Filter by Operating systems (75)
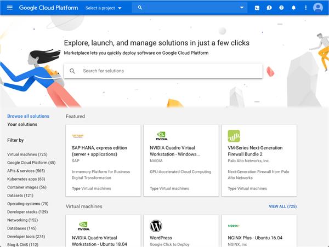The image size is (329, 247). pos(28,203)
